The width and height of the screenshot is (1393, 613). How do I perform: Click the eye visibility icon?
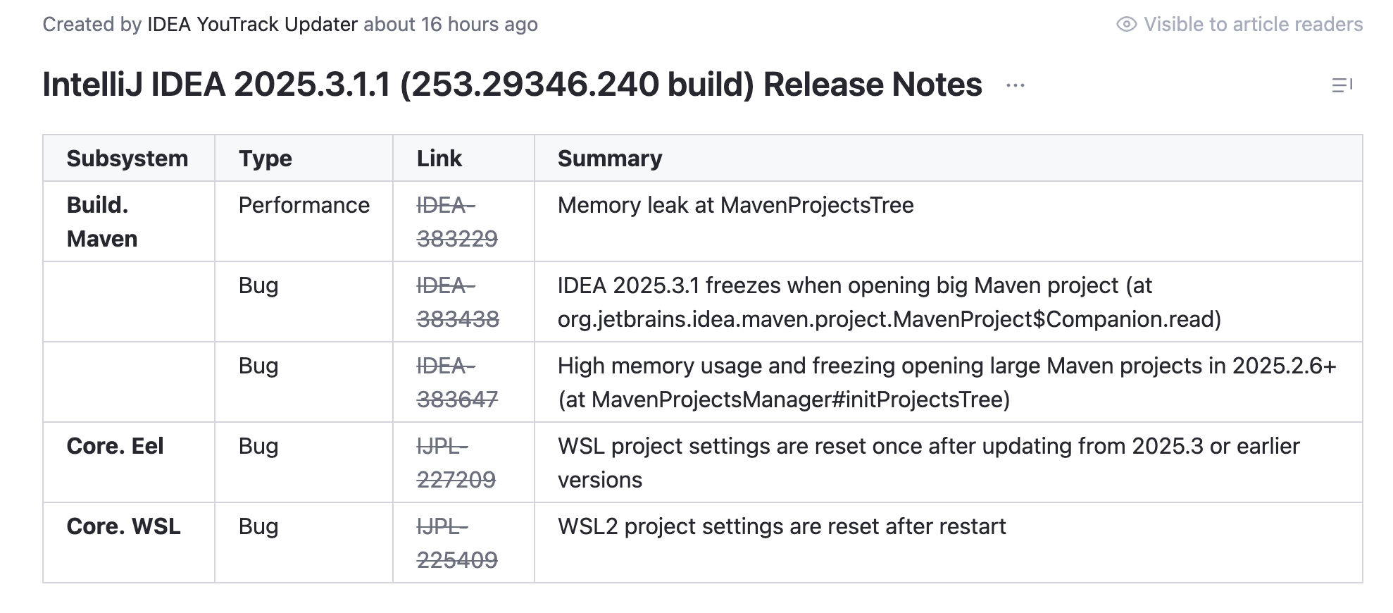click(x=1126, y=25)
